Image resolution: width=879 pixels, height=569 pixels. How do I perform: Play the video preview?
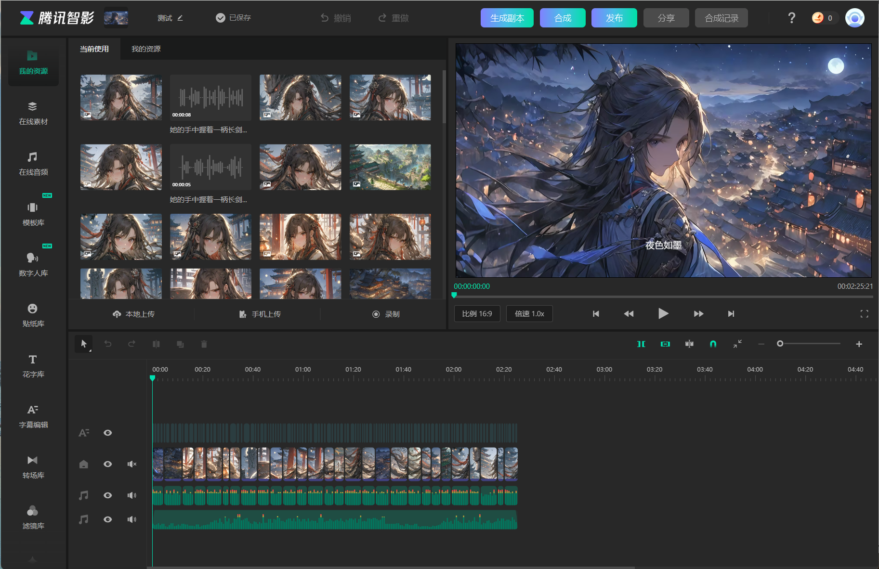click(663, 314)
